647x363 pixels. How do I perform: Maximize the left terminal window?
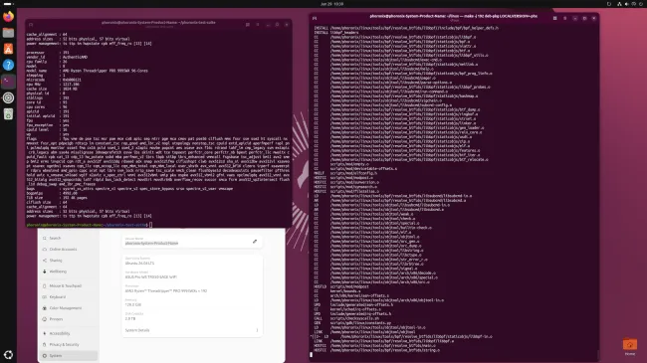coord(277,24)
